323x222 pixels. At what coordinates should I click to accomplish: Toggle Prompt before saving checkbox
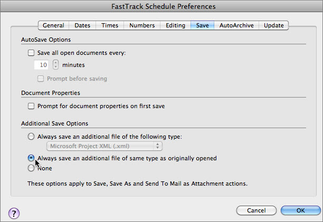pos(41,79)
